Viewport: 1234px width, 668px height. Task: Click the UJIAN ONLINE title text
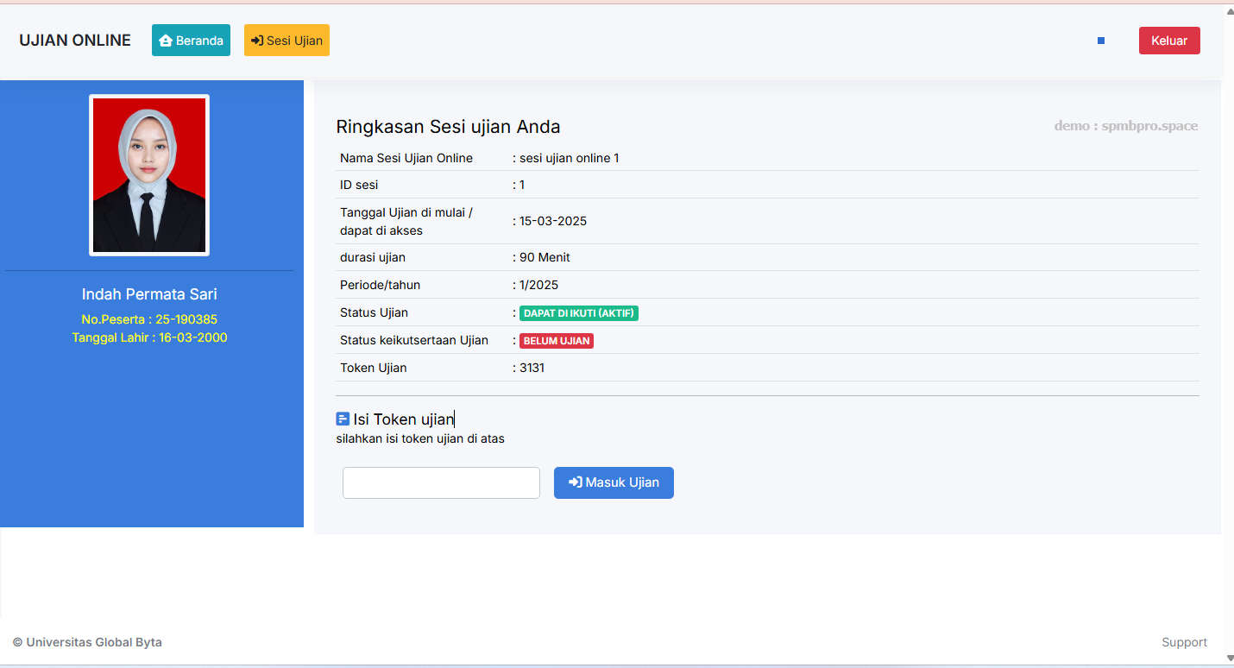(x=74, y=40)
